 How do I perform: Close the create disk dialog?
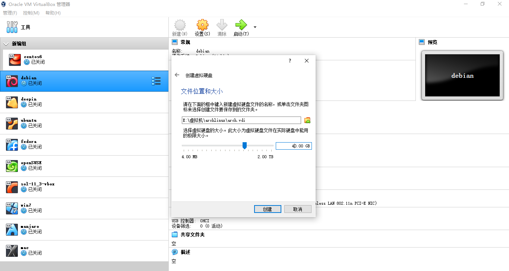click(x=307, y=61)
